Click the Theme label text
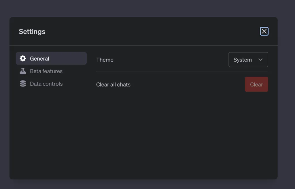Image resolution: width=295 pixels, height=189 pixels. (x=105, y=60)
